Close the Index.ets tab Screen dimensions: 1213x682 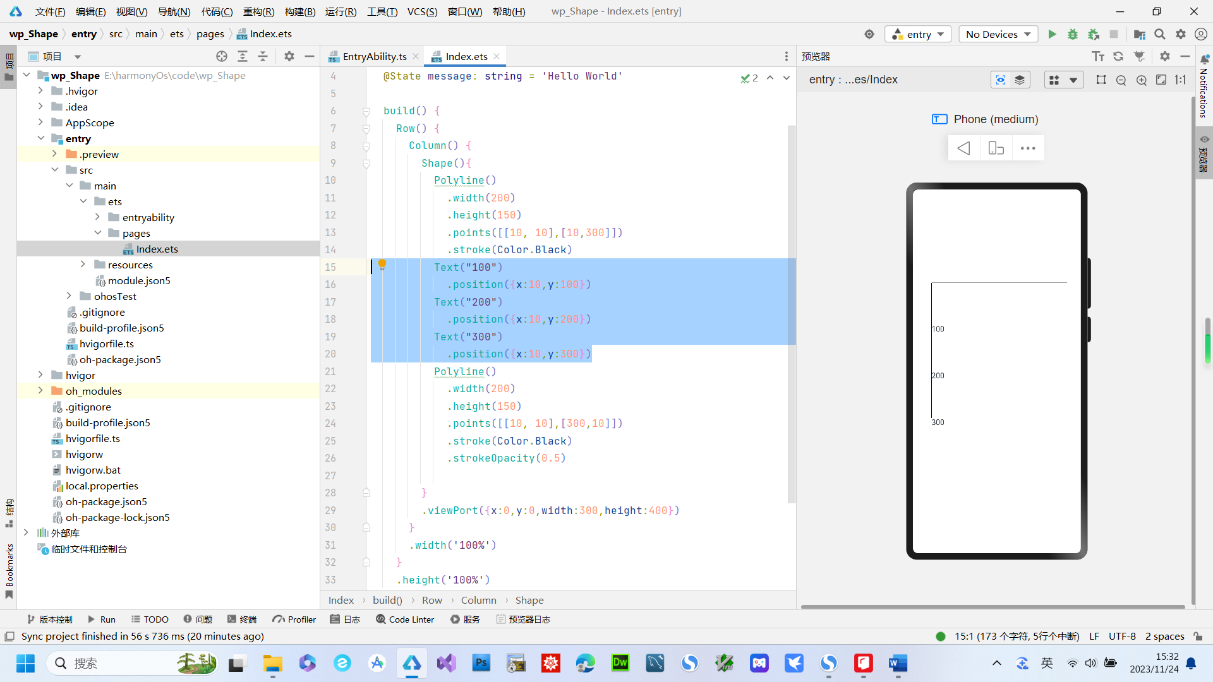coord(497,56)
